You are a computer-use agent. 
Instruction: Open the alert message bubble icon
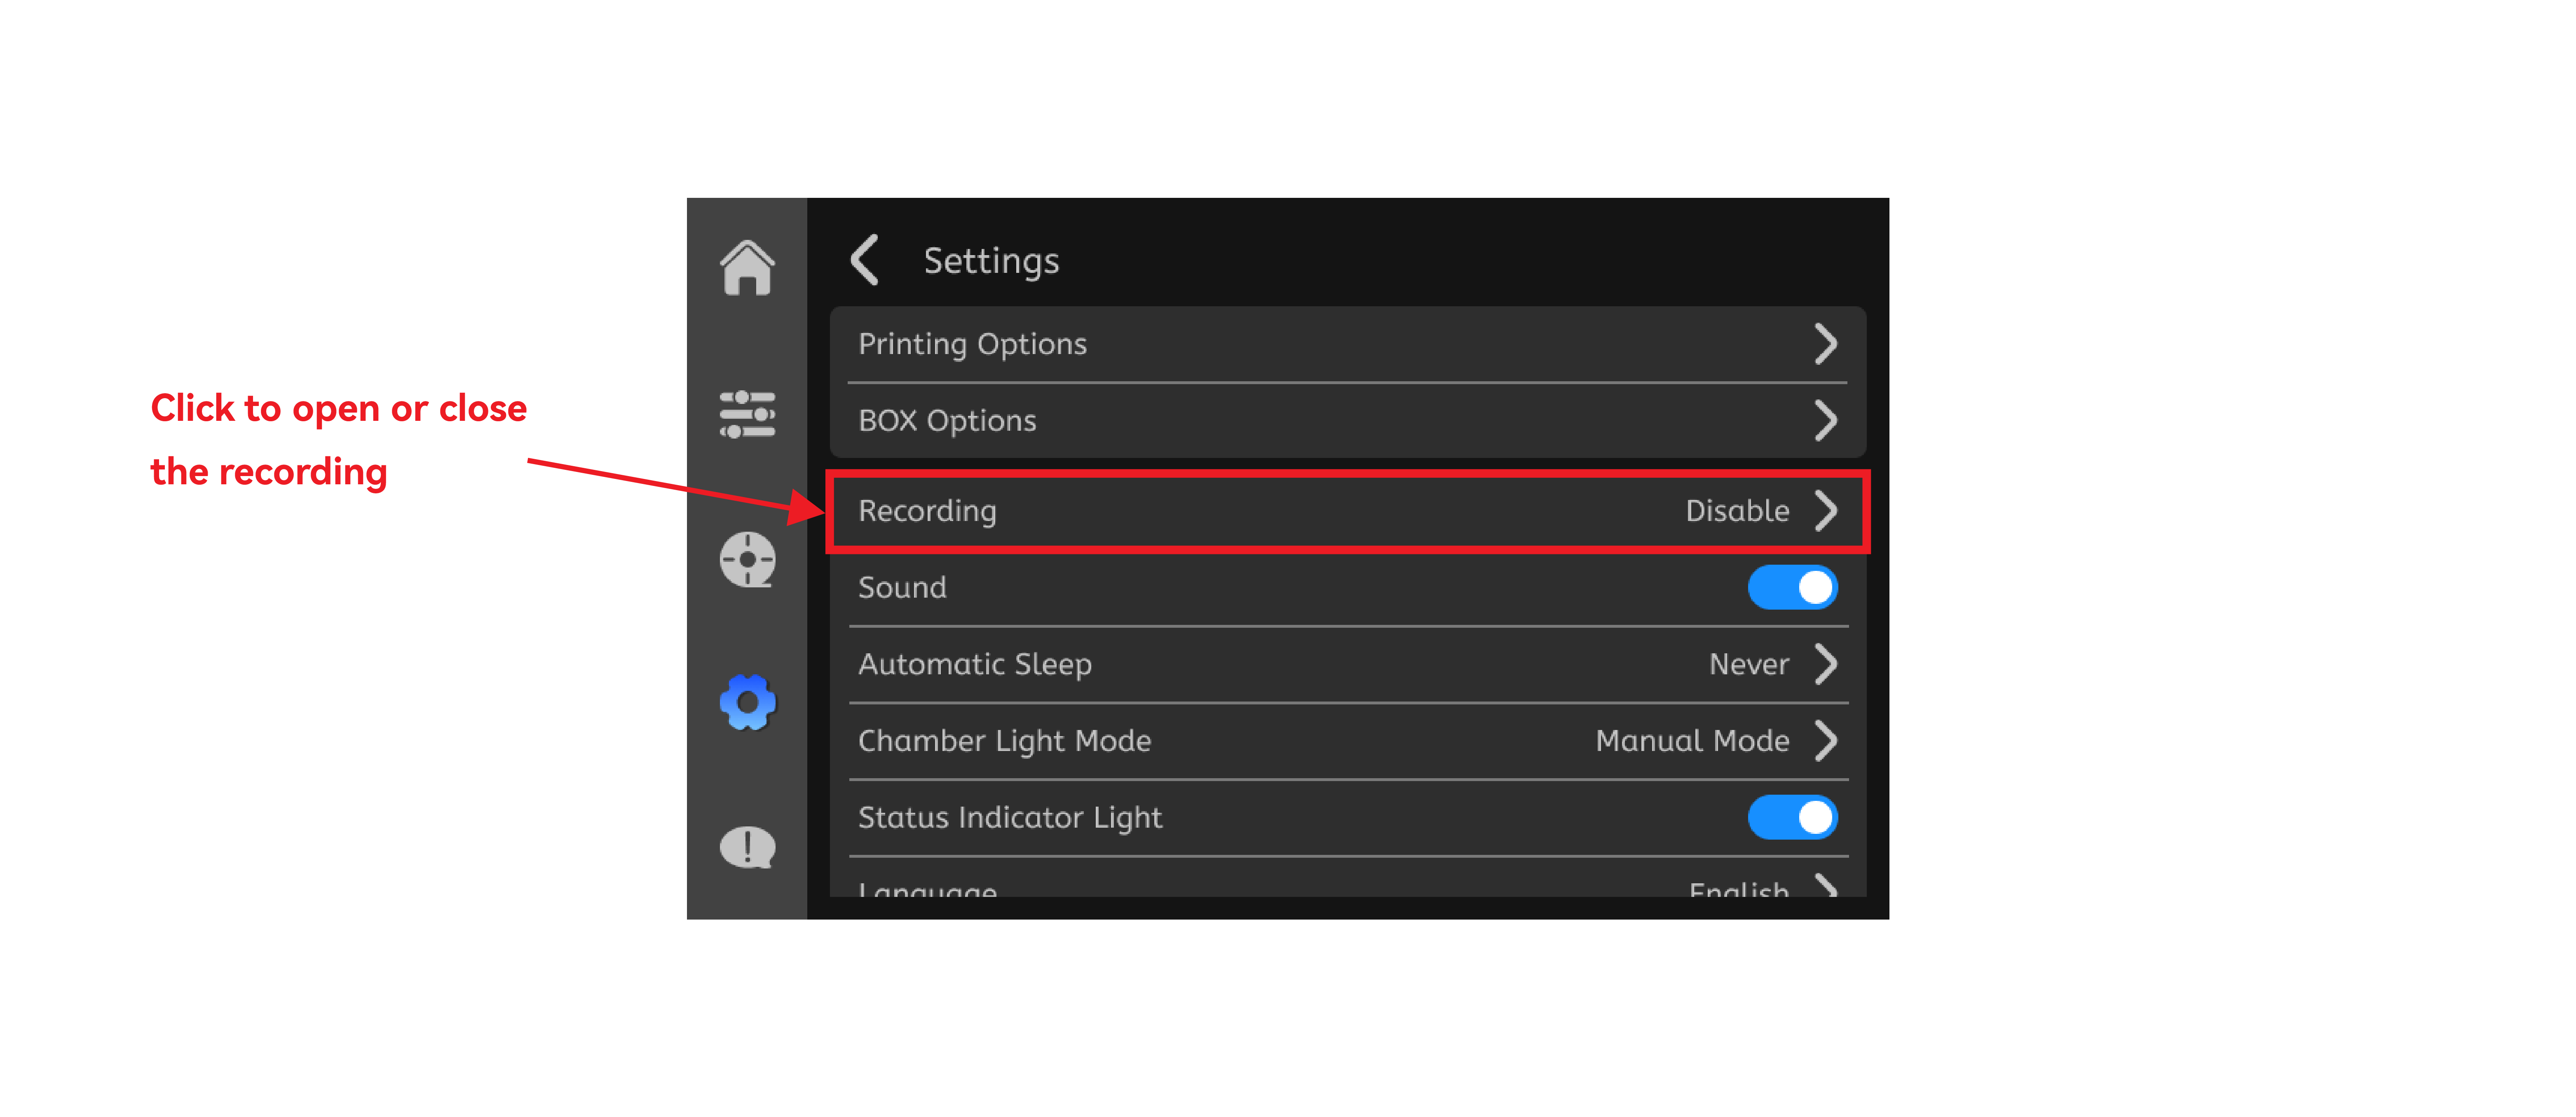(x=747, y=847)
